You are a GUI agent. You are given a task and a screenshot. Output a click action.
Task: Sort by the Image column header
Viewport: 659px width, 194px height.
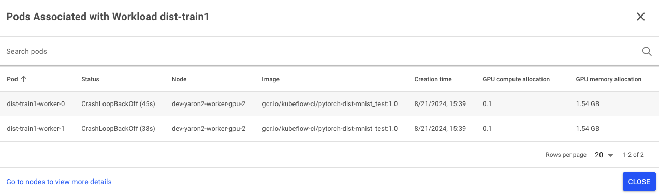[x=271, y=79]
